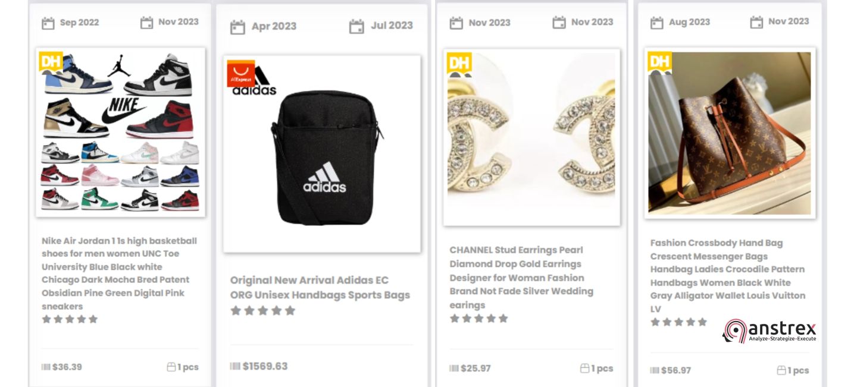Click the box icon beside 1pcs on earrings card
The width and height of the screenshot is (857, 387).
(584, 369)
